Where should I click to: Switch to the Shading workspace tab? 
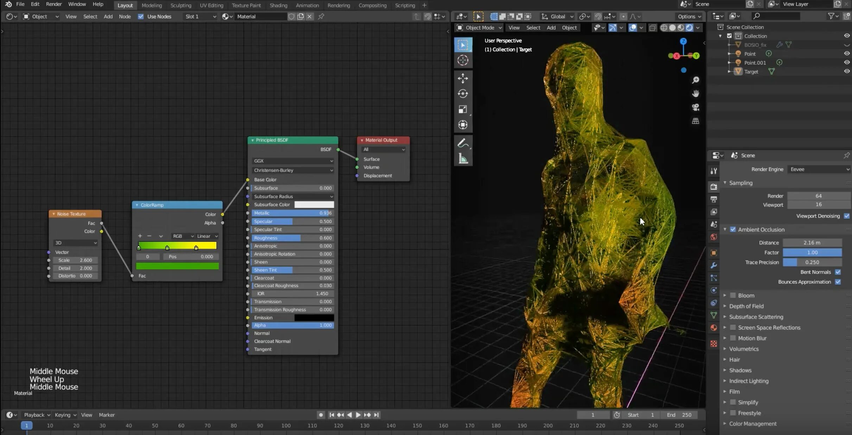click(278, 5)
